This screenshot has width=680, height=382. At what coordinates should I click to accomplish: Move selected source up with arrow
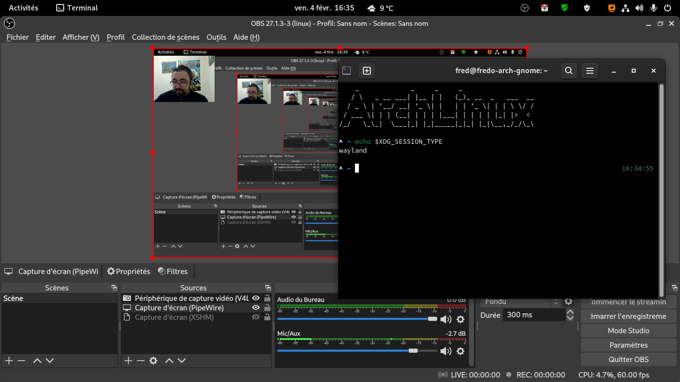(x=169, y=361)
